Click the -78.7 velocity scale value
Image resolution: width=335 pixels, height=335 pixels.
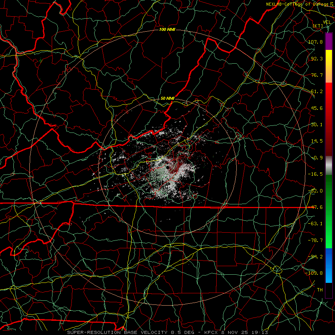tap(315, 240)
